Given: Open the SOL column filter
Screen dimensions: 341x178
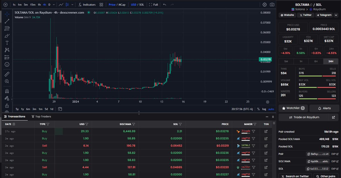Looking at the screenshot, I should click(180, 124).
